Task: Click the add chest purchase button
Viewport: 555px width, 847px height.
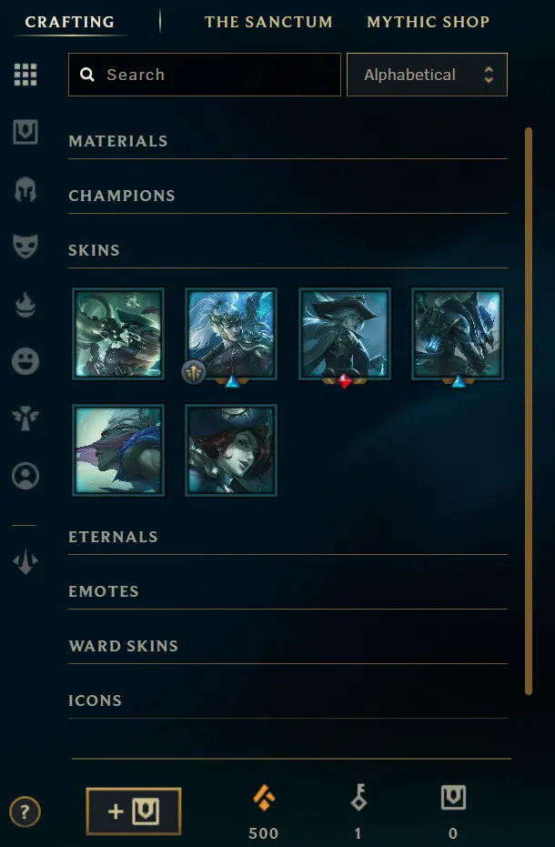Action: [x=134, y=812]
